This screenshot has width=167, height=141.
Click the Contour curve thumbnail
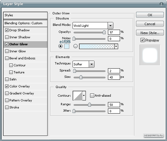[x=78, y=96]
